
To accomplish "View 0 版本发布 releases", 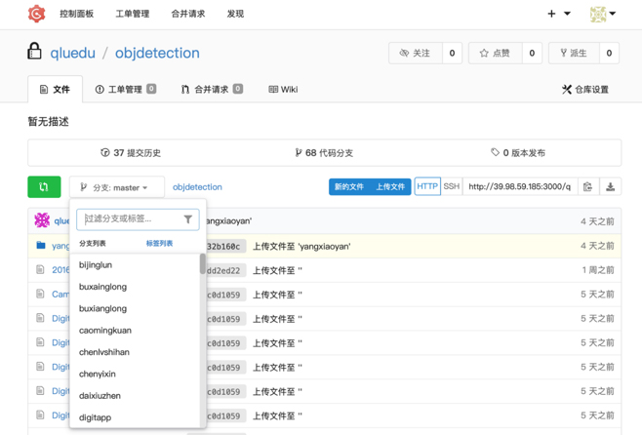I will (518, 152).
